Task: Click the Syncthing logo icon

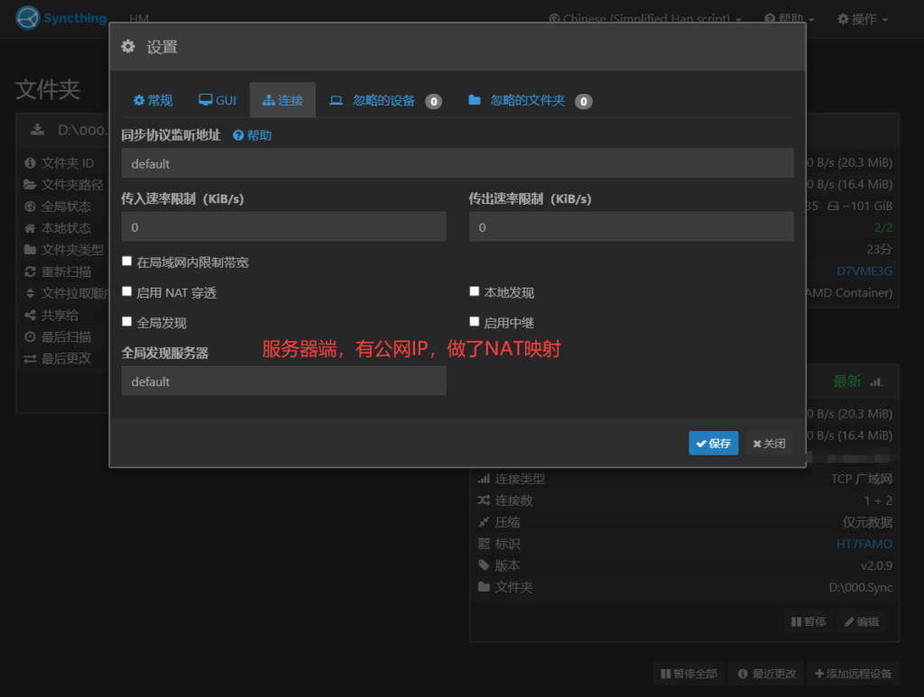Action: (28, 17)
